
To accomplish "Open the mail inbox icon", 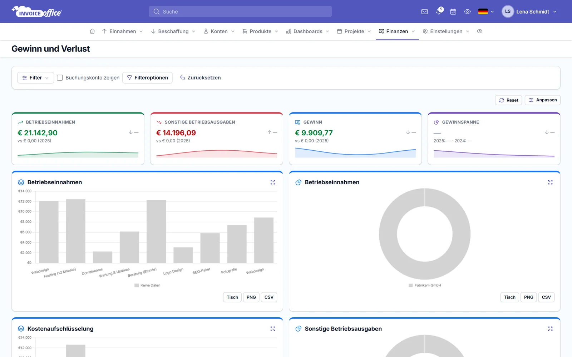I will coord(424,11).
